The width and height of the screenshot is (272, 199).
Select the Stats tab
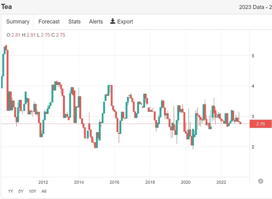[x=74, y=22]
